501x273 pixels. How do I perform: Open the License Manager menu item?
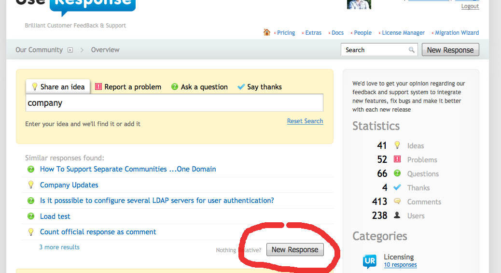click(403, 33)
